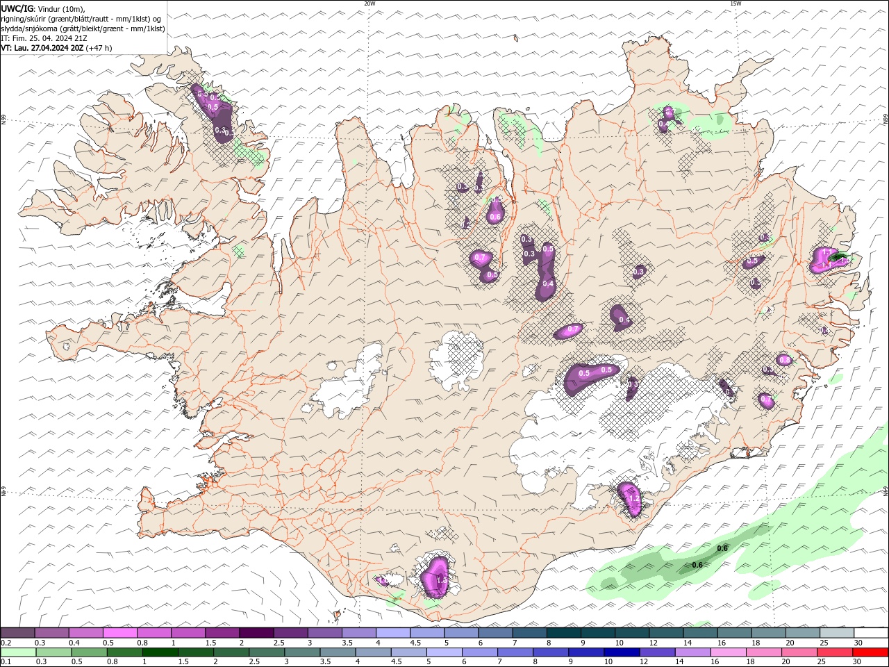The width and height of the screenshot is (889, 667).
Task: Select the 14 light violet swatch in rain legend
Action: pos(692,652)
